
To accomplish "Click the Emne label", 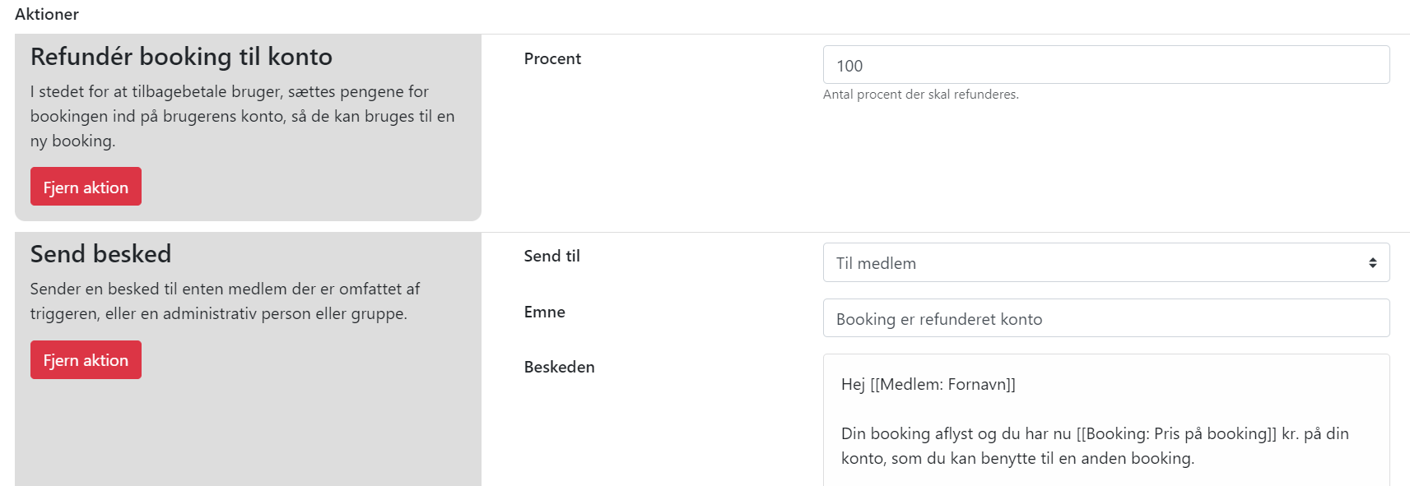I will tap(544, 312).
